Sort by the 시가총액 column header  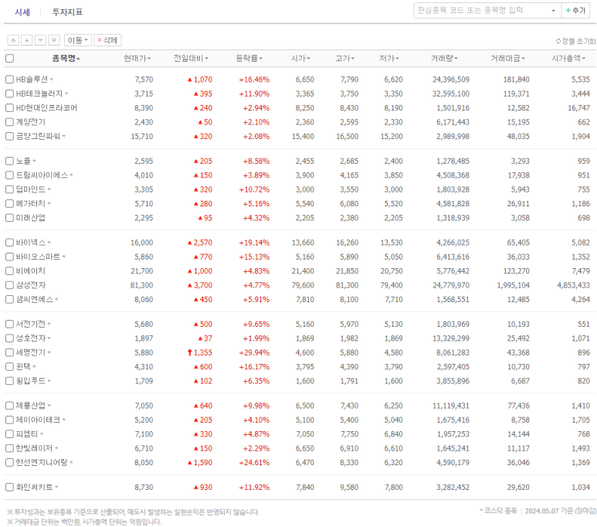tap(569, 58)
